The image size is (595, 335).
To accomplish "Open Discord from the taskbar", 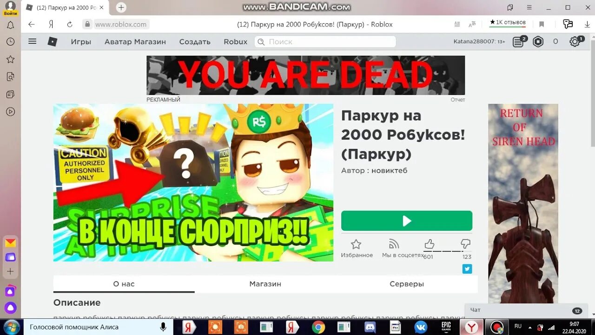I will (x=370, y=327).
